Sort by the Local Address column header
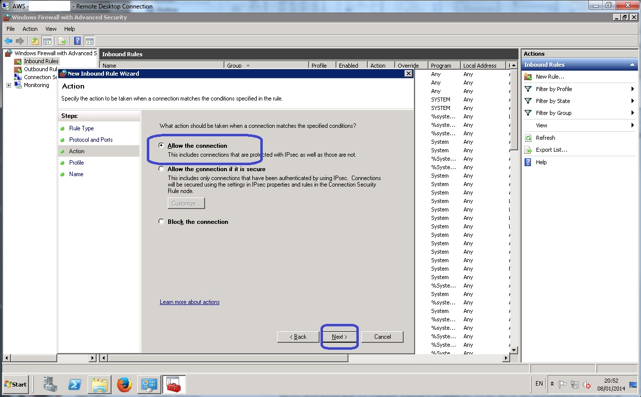Viewport: 641px width, 397px height. tap(482, 66)
